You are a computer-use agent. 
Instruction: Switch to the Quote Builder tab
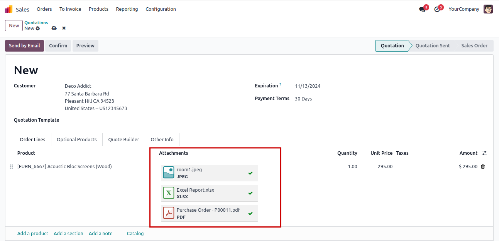[123, 140]
